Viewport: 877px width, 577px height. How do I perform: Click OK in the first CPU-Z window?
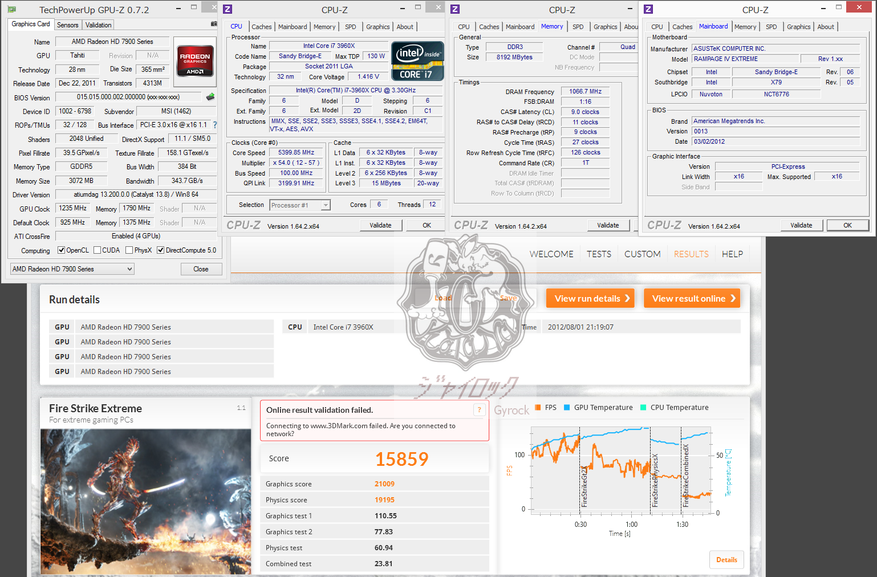[x=427, y=225]
